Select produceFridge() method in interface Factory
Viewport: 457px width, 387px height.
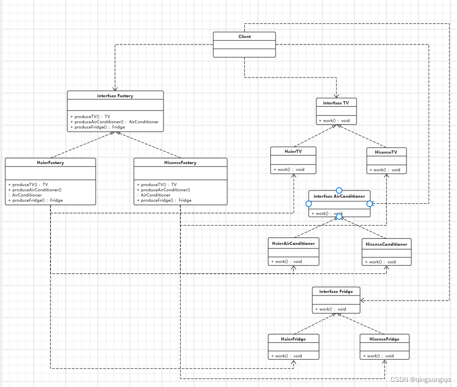97,127
